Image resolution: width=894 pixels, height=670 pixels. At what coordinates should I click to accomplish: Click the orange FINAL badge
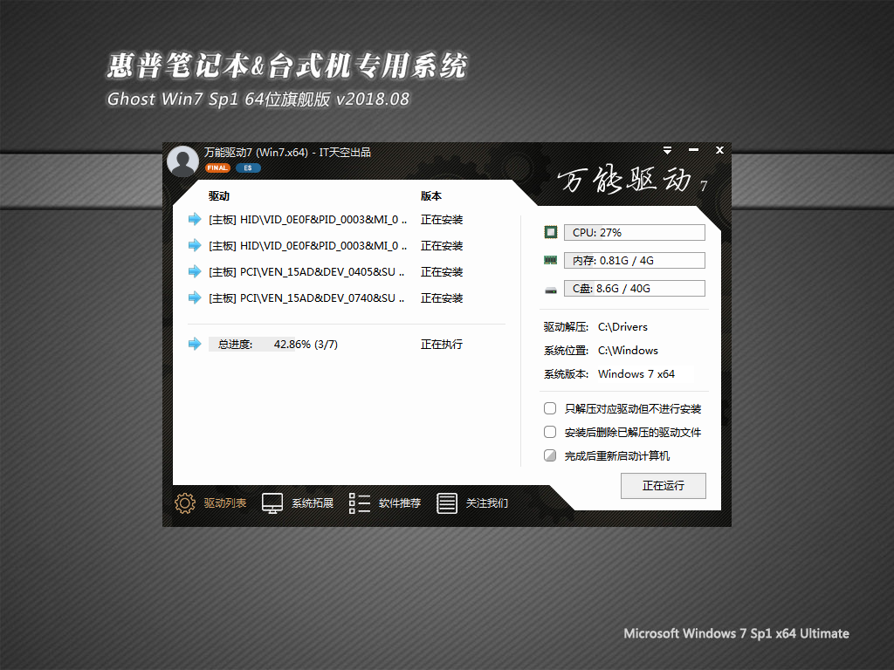[x=217, y=168]
